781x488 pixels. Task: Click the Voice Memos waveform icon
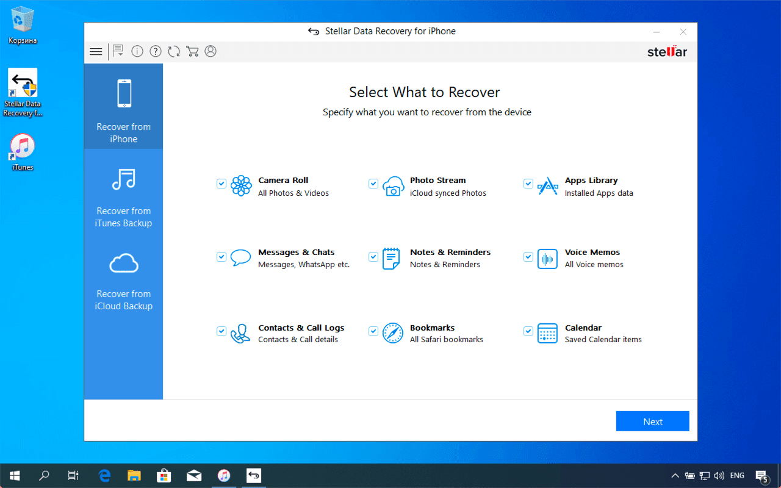click(547, 259)
